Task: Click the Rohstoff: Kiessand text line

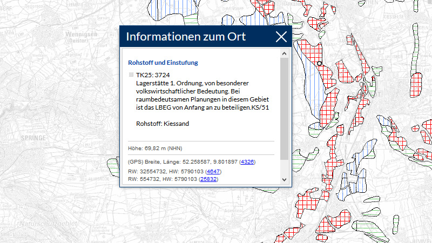Action: coord(163,124)
